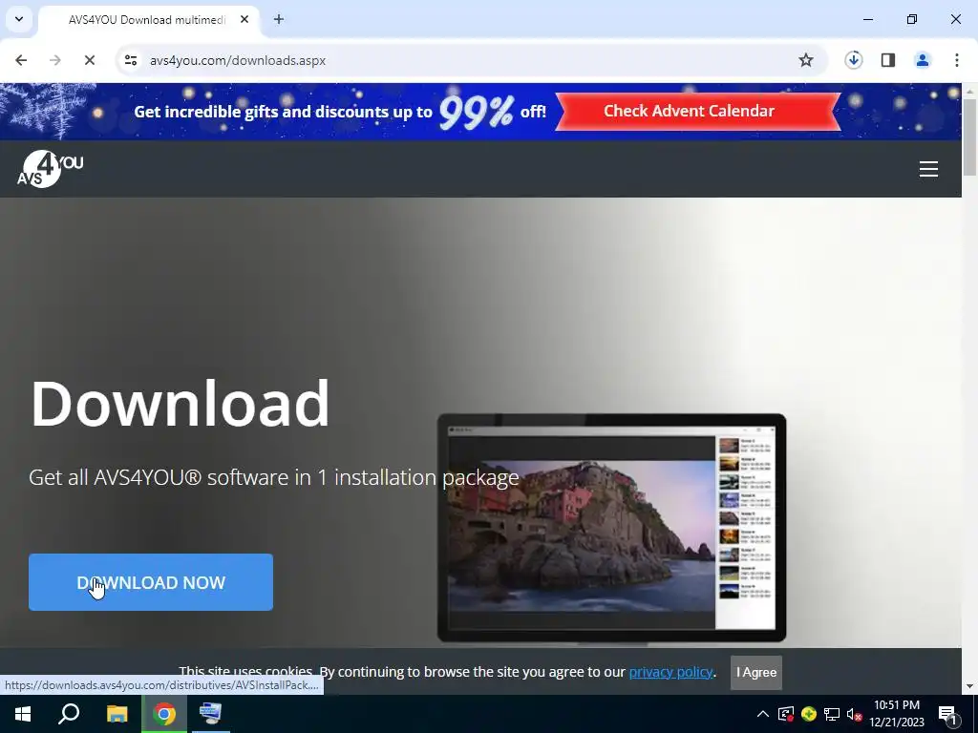Viewport: 978px width, 733px height.
Task: Click the taskbar clock showing 10:51 PM
Action: [x=897, y=714]
